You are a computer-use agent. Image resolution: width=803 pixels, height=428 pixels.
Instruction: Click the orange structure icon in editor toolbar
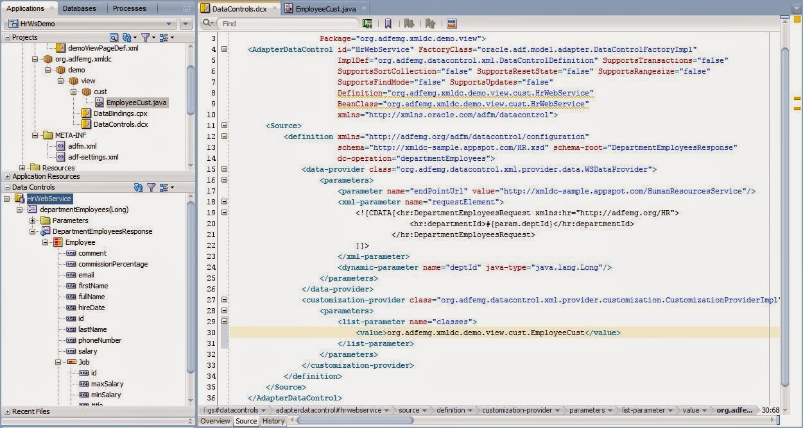click(x=451, y=24)
